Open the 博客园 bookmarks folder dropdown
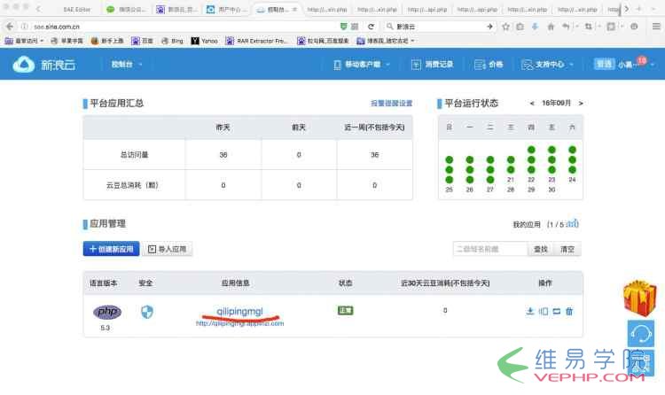665x395 pixels. (386, 41)
